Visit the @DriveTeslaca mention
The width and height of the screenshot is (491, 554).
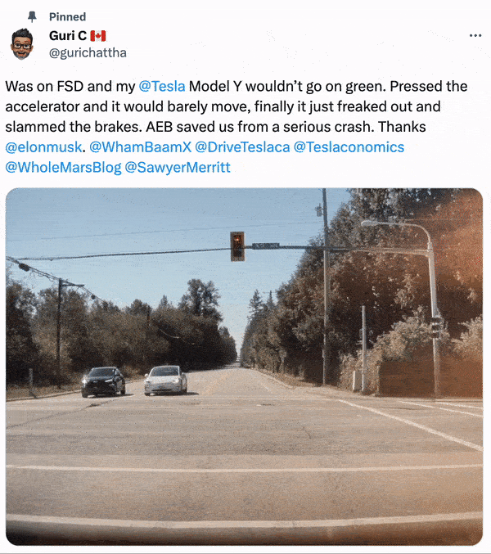click(x=242, y=147)
